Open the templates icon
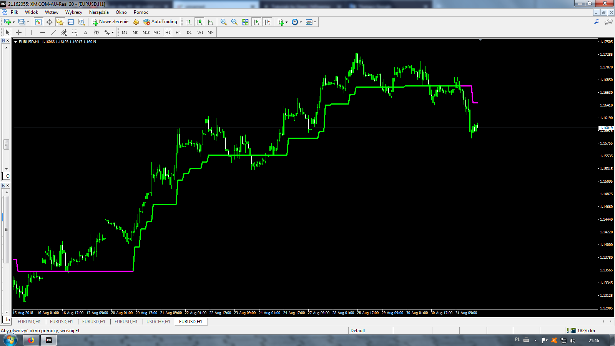This screenshot has height=346, width=615. point(309,22)
